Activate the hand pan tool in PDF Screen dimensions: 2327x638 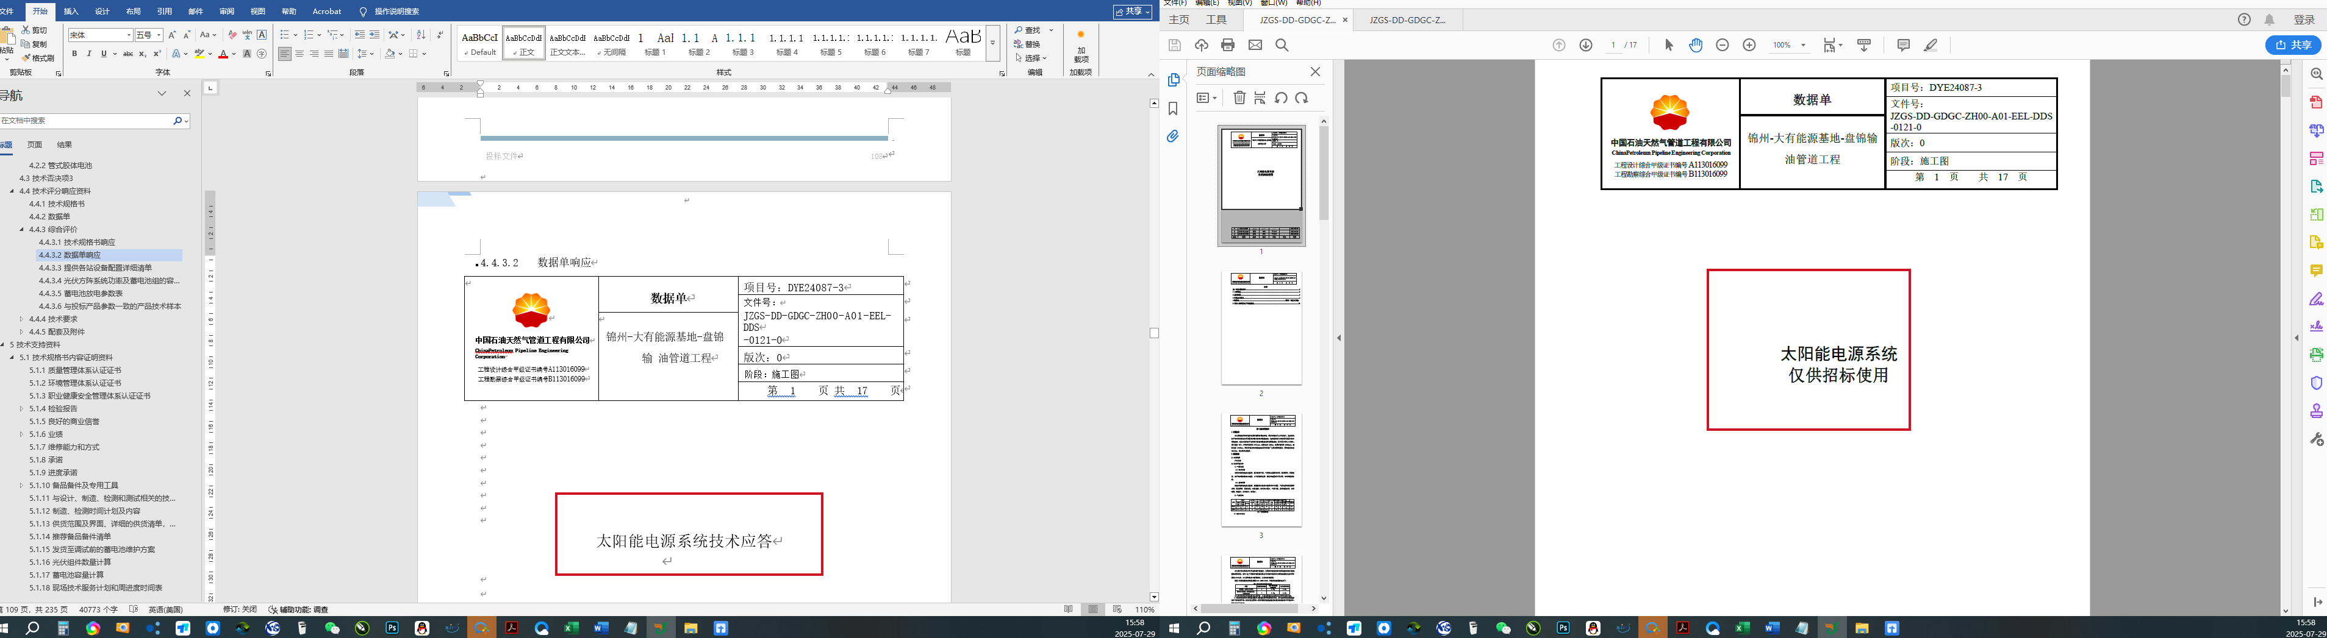1696,45
